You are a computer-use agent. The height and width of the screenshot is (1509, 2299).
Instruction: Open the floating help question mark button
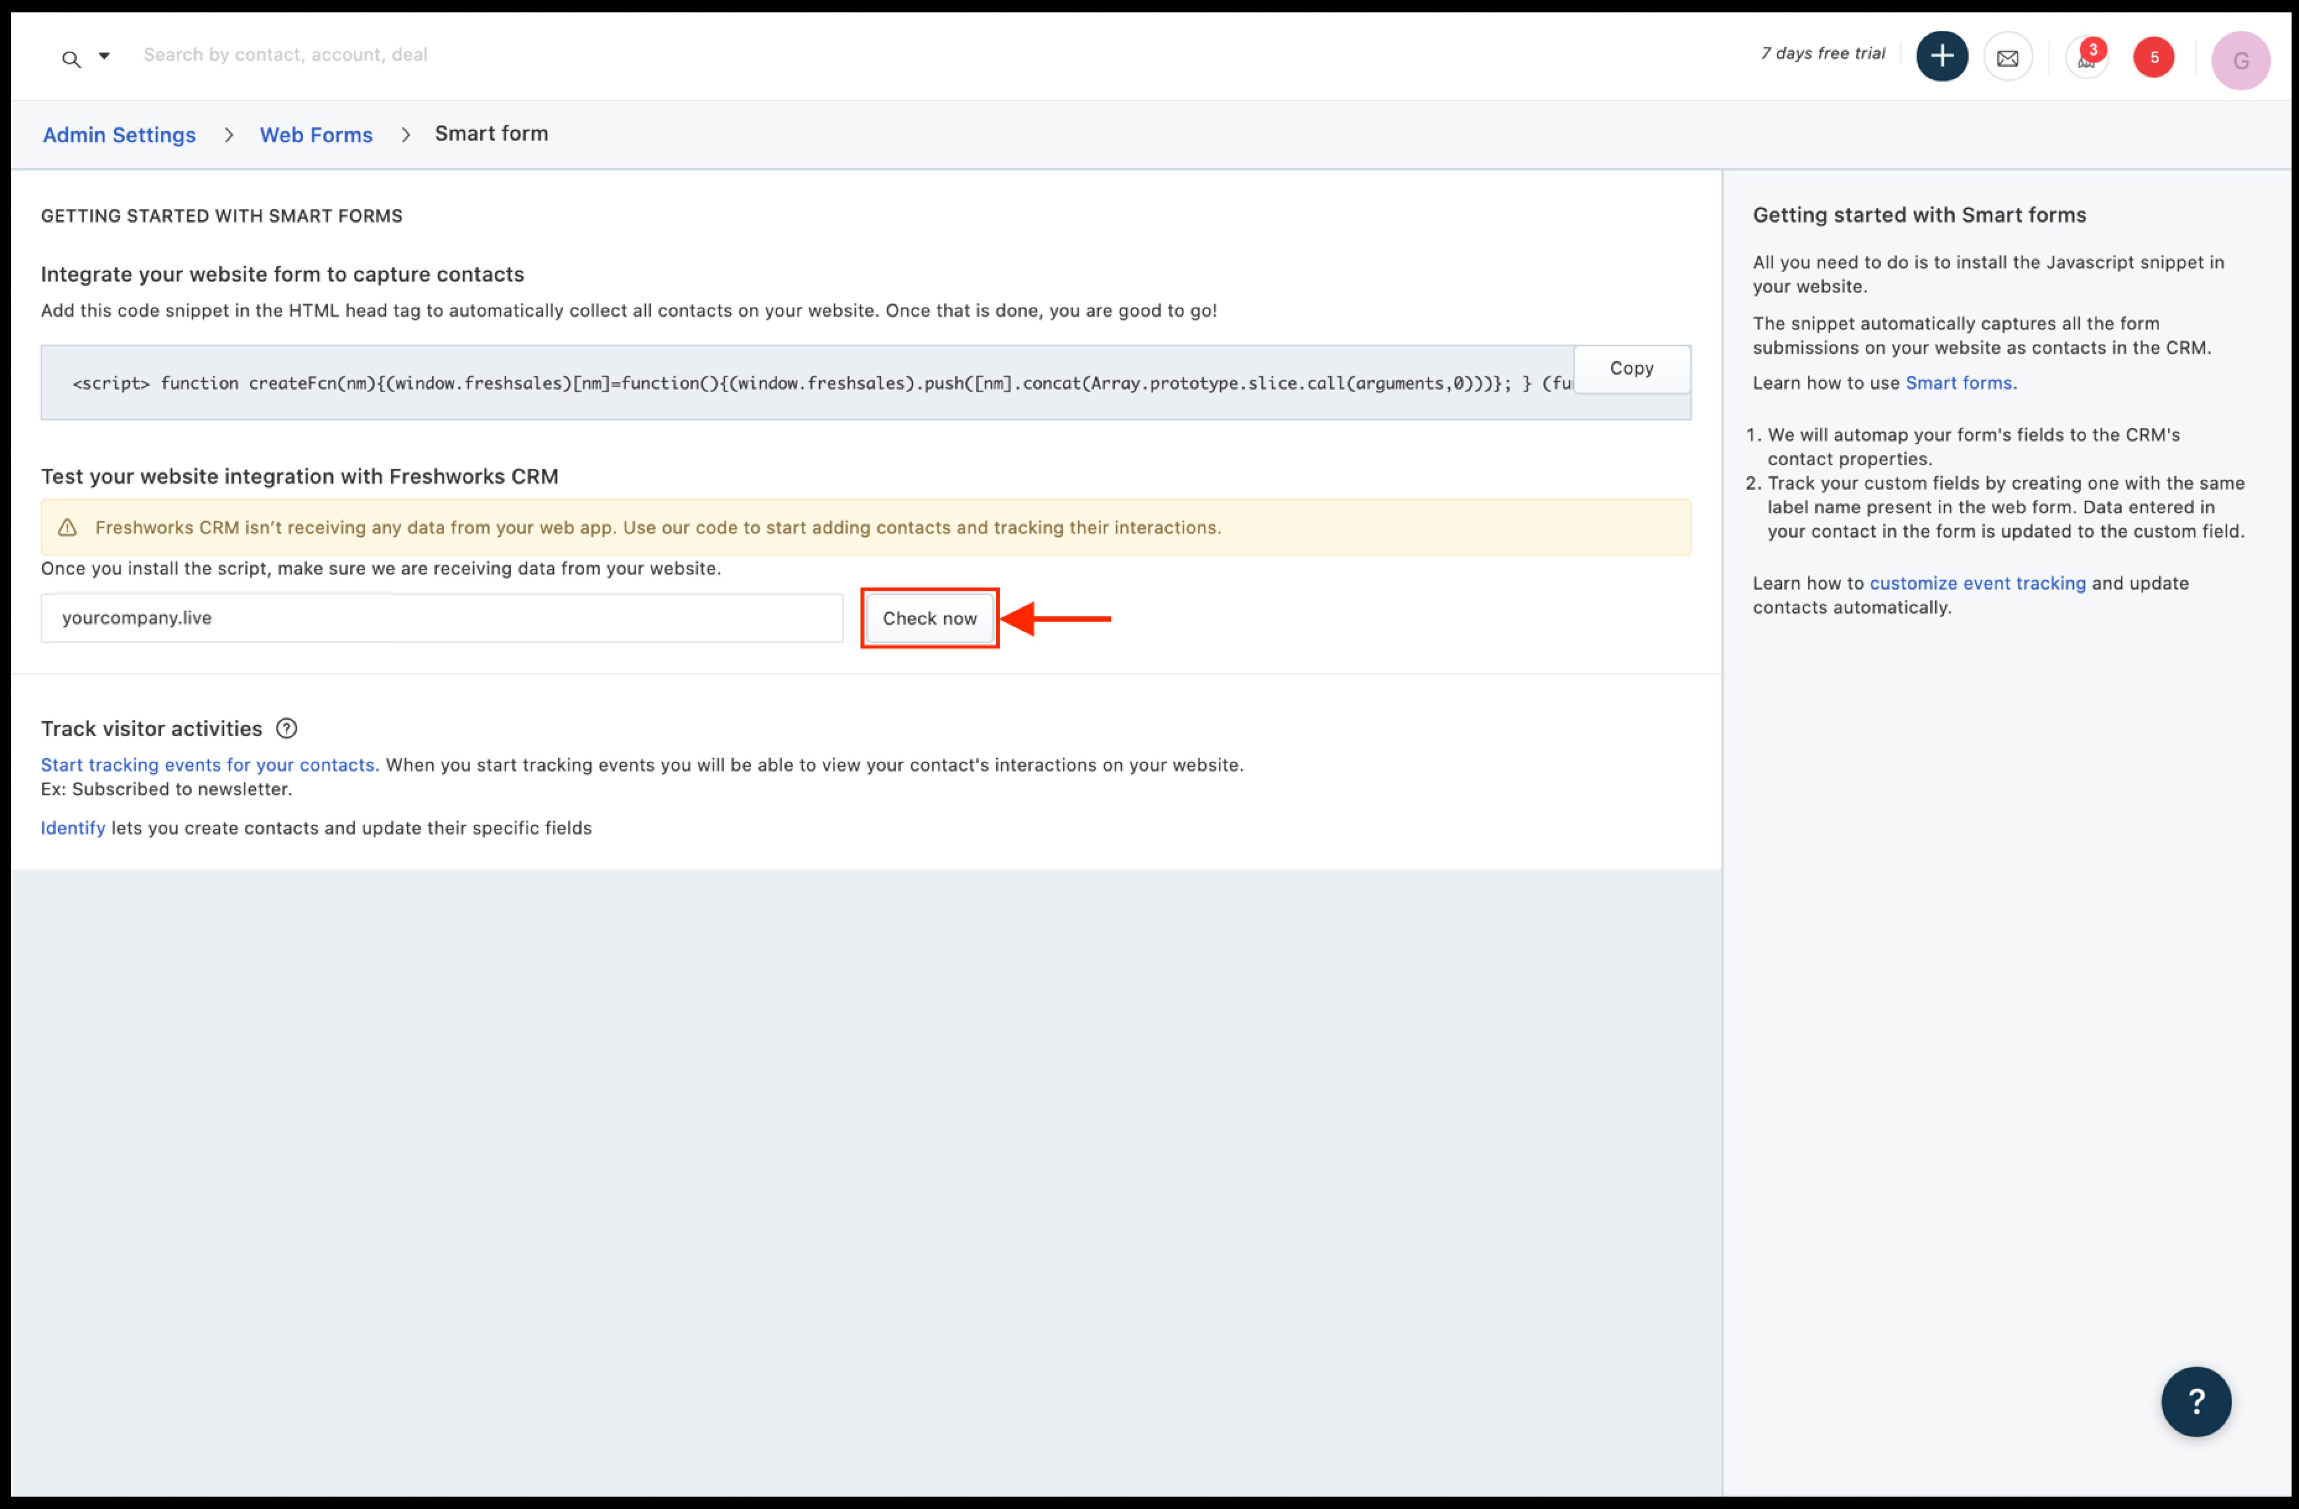(x=2196, y=1401)
